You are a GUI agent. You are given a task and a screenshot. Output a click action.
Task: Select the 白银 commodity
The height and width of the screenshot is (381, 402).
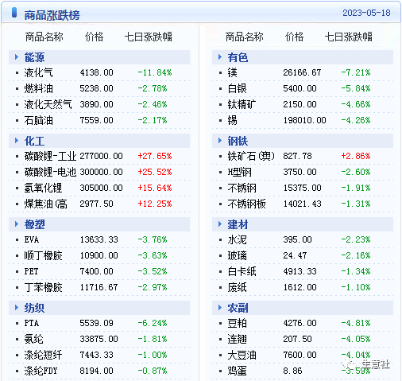[237, 88]
